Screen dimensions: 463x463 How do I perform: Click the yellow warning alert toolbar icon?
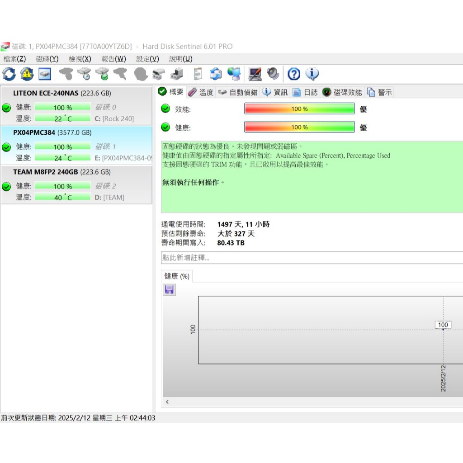click(27, 74)
